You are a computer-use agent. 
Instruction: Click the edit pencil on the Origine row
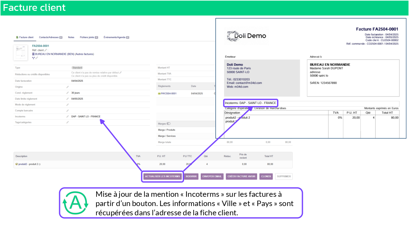pos(67,87)
